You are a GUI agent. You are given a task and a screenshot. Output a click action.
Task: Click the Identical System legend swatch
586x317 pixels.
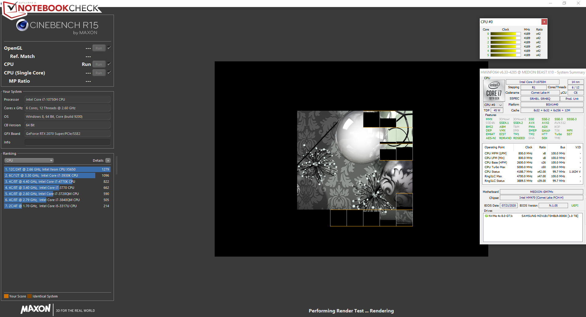[29, 296]
